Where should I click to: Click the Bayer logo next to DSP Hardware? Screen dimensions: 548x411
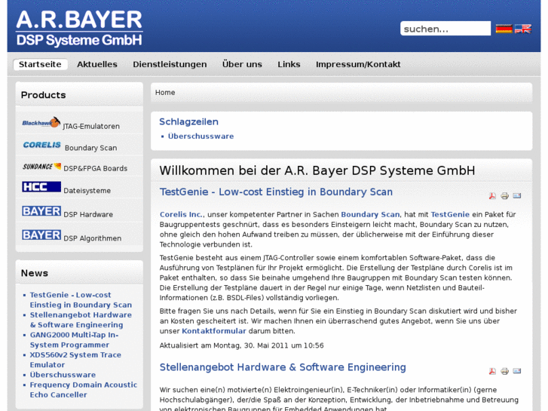[41, 211]
